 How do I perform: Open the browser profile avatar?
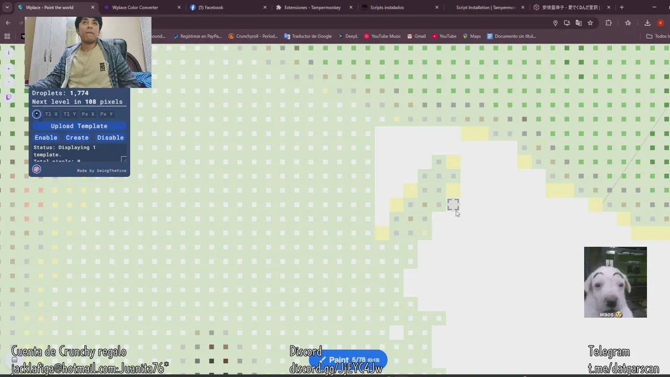[661, 23]
